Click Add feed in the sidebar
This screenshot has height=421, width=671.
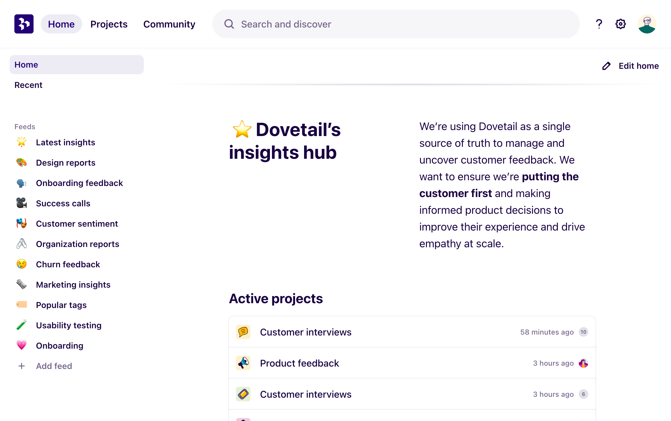point(54,366)
